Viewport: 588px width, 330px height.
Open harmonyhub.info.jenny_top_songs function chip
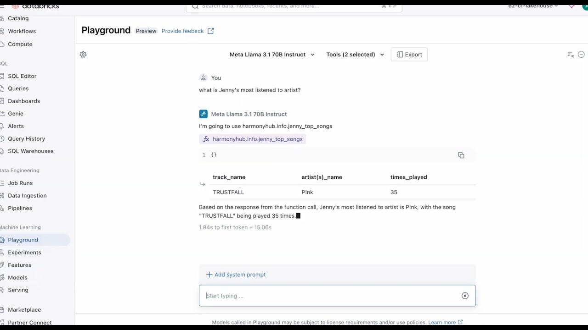pyautogui.click(x=253, y=139)
